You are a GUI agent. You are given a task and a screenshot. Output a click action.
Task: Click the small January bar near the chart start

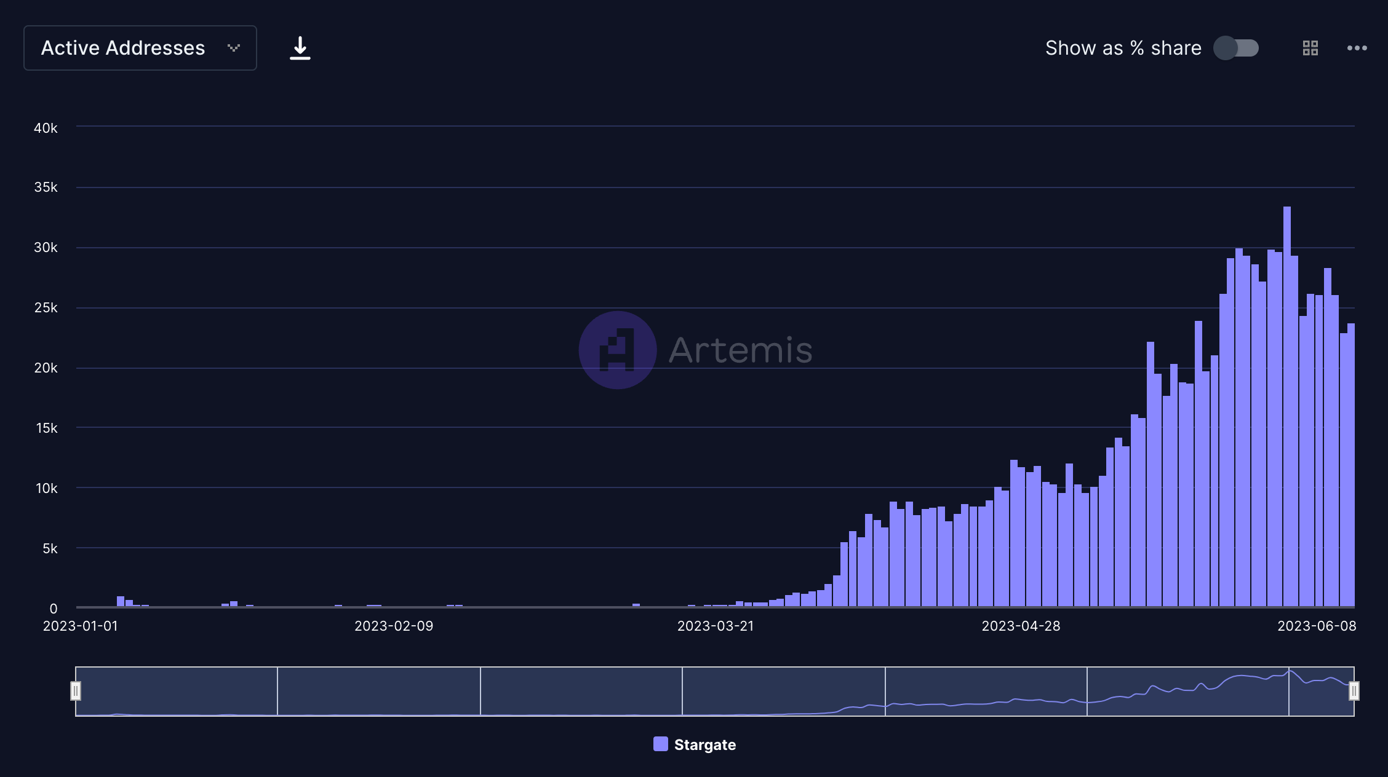pyautogui.click(x=121, y=601)
